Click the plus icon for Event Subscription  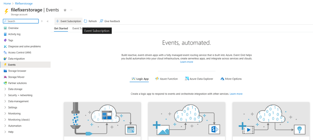coord(57,21)
